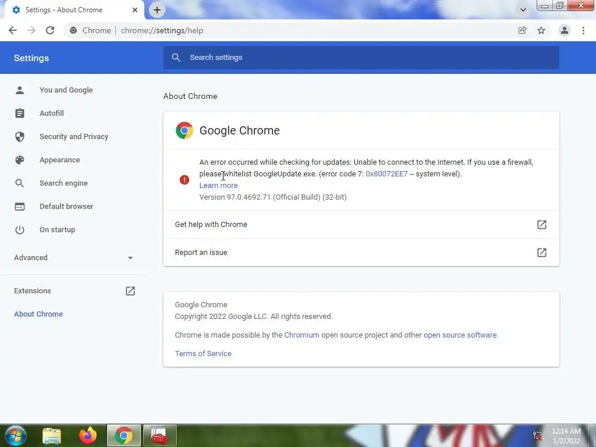Open Default browser settings
596x447 pixels.
(66, 207)
